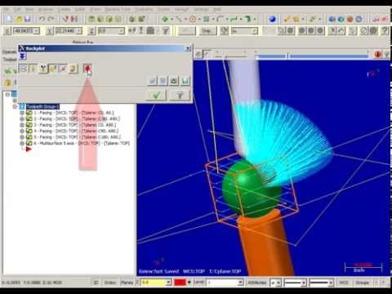Open the Edit menu
Image resolution: width=392 pixels, height=294 pixels.
click(x=17, y=9)
